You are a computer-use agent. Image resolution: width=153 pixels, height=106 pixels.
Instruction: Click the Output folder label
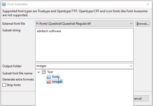point(12,66)
